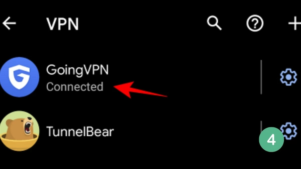Click the TunnelBear profile name text
Screen dimensions: 301x169
(x=80, y=131)
